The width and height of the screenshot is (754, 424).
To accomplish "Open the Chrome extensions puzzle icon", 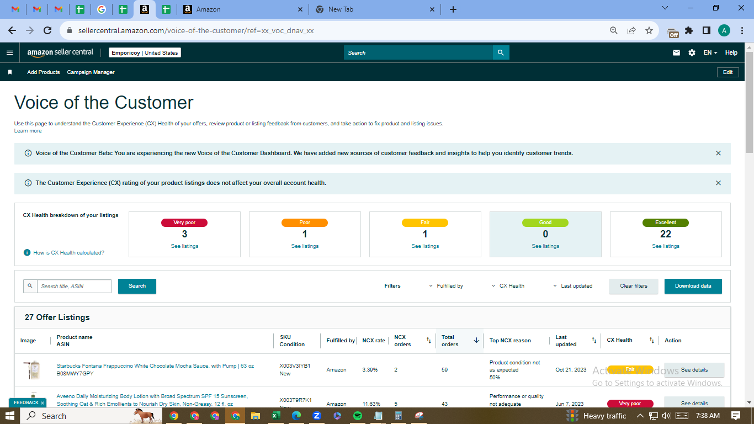I will [689, 31].
